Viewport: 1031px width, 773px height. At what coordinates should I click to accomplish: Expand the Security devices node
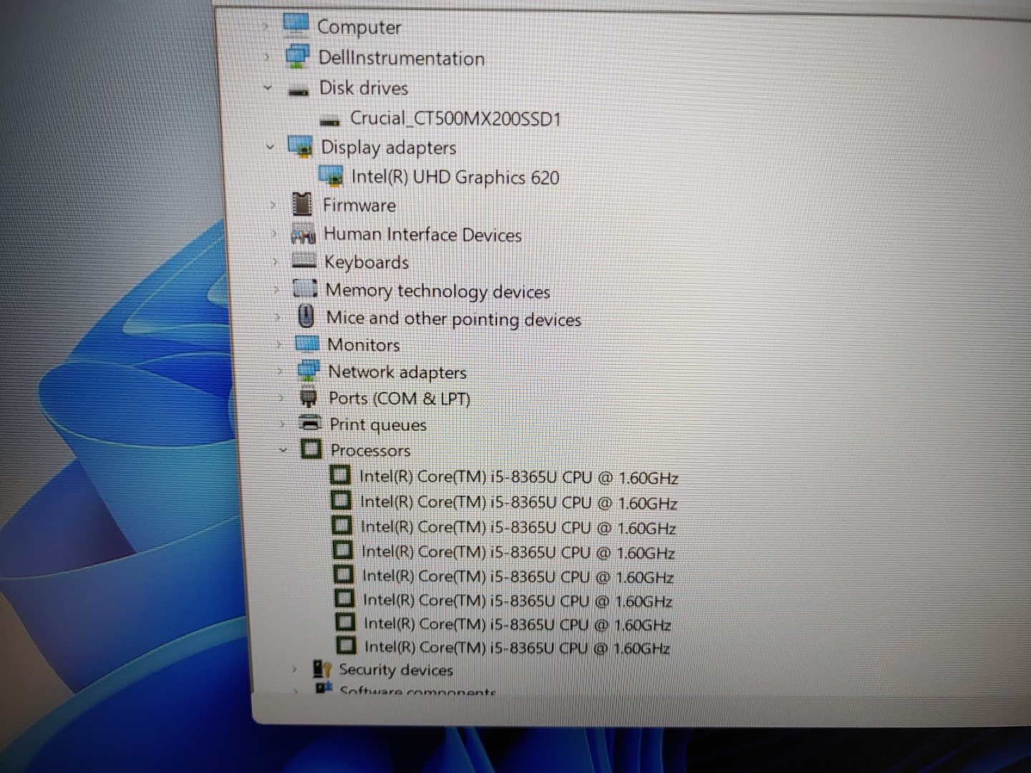coord(294,670)
